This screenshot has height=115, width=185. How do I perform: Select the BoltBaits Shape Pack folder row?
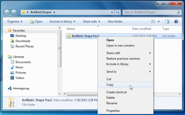pyautogui.click(x=124, y=36)
